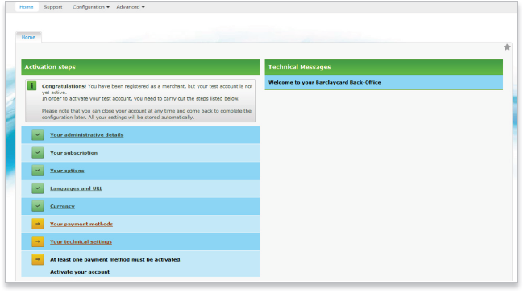Click Activate your account text
The height and width of the screenshot is (293, 524).
click(x=80, y=272)
